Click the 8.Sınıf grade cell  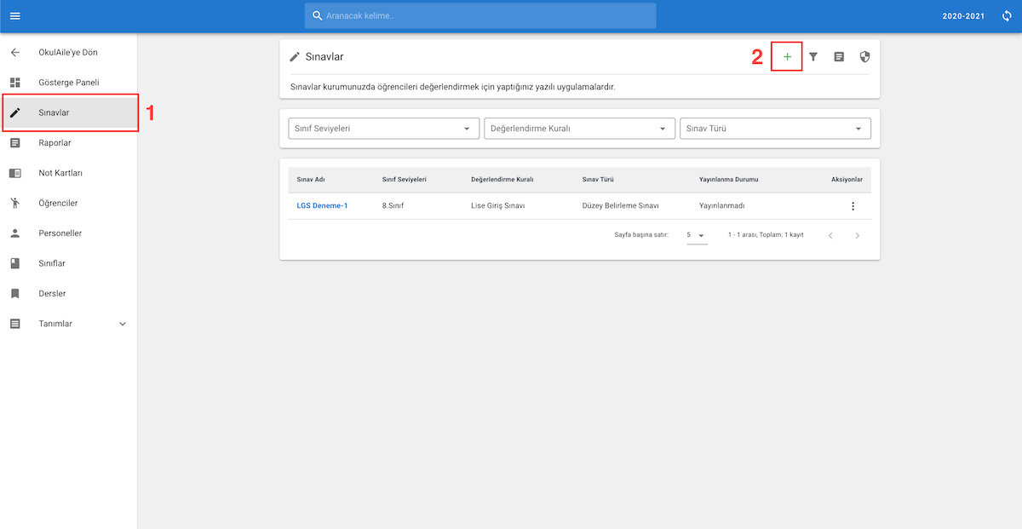coord(393,206)
